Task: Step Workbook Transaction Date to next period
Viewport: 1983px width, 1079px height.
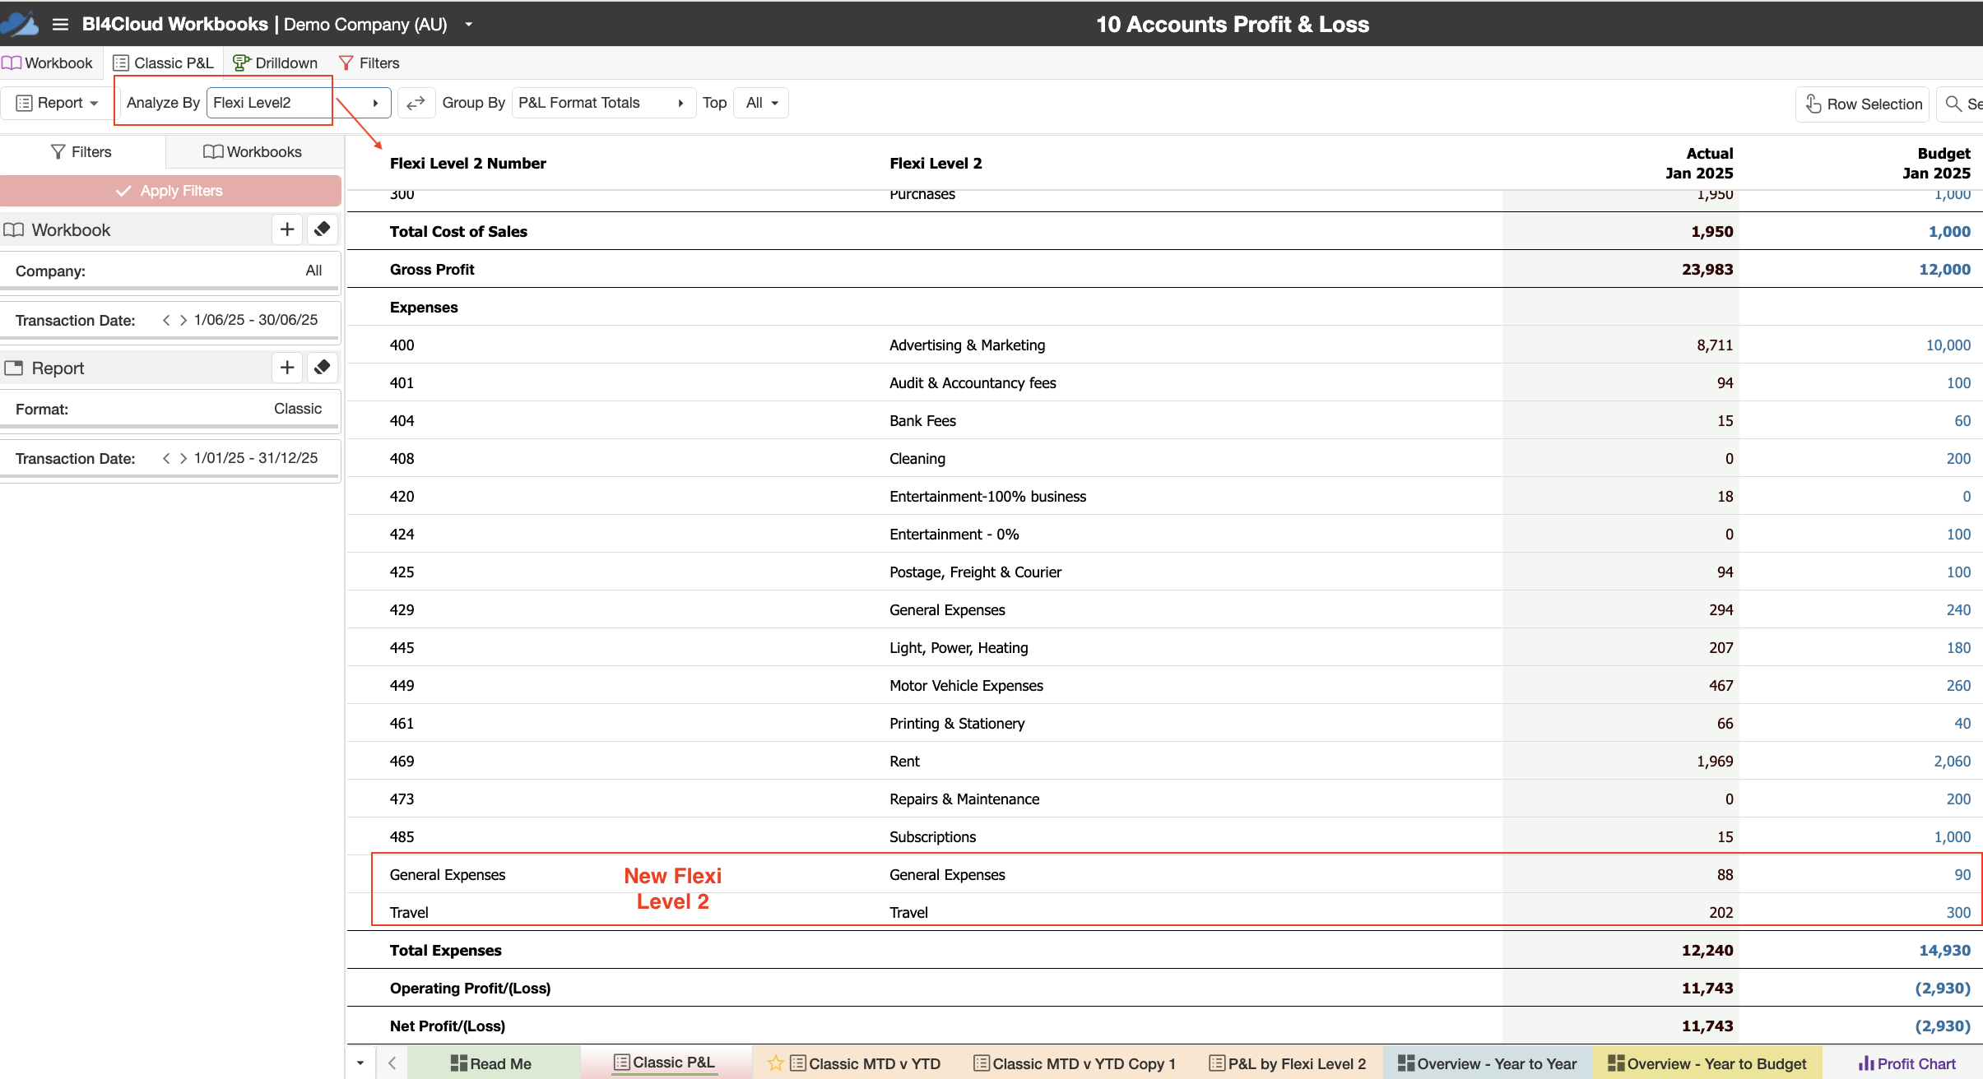Action: (183, 320)
